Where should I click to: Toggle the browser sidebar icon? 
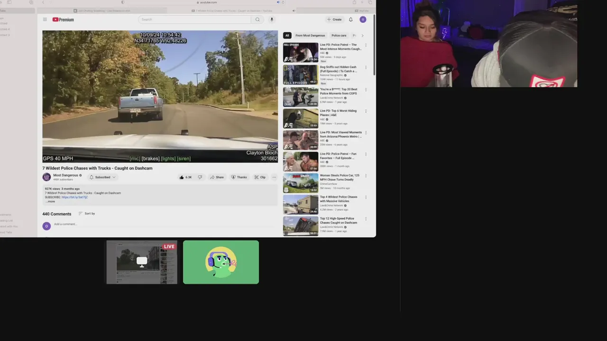(9, 2)
